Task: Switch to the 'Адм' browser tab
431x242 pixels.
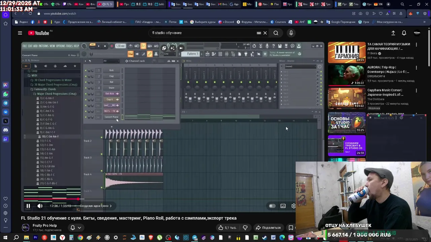Action: click(x=234, y=4)
